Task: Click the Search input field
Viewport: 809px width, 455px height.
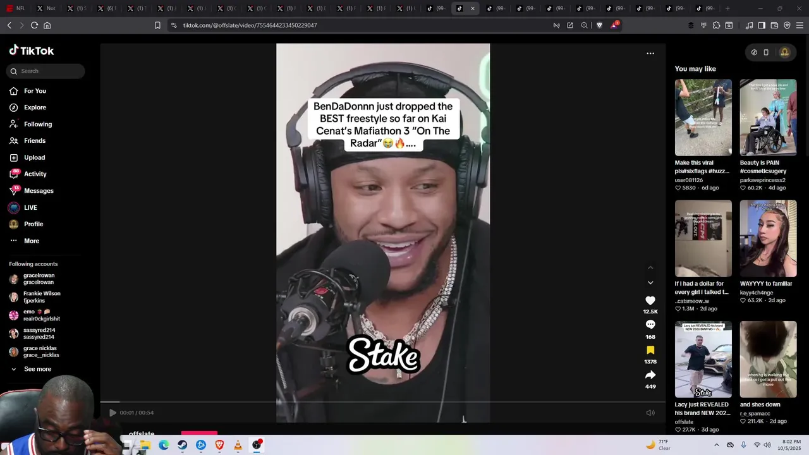Action: [46, 71]
